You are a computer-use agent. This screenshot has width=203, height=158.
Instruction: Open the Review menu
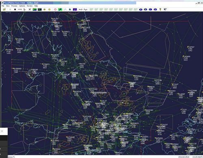pyautogui.click(x=30, y=6)
